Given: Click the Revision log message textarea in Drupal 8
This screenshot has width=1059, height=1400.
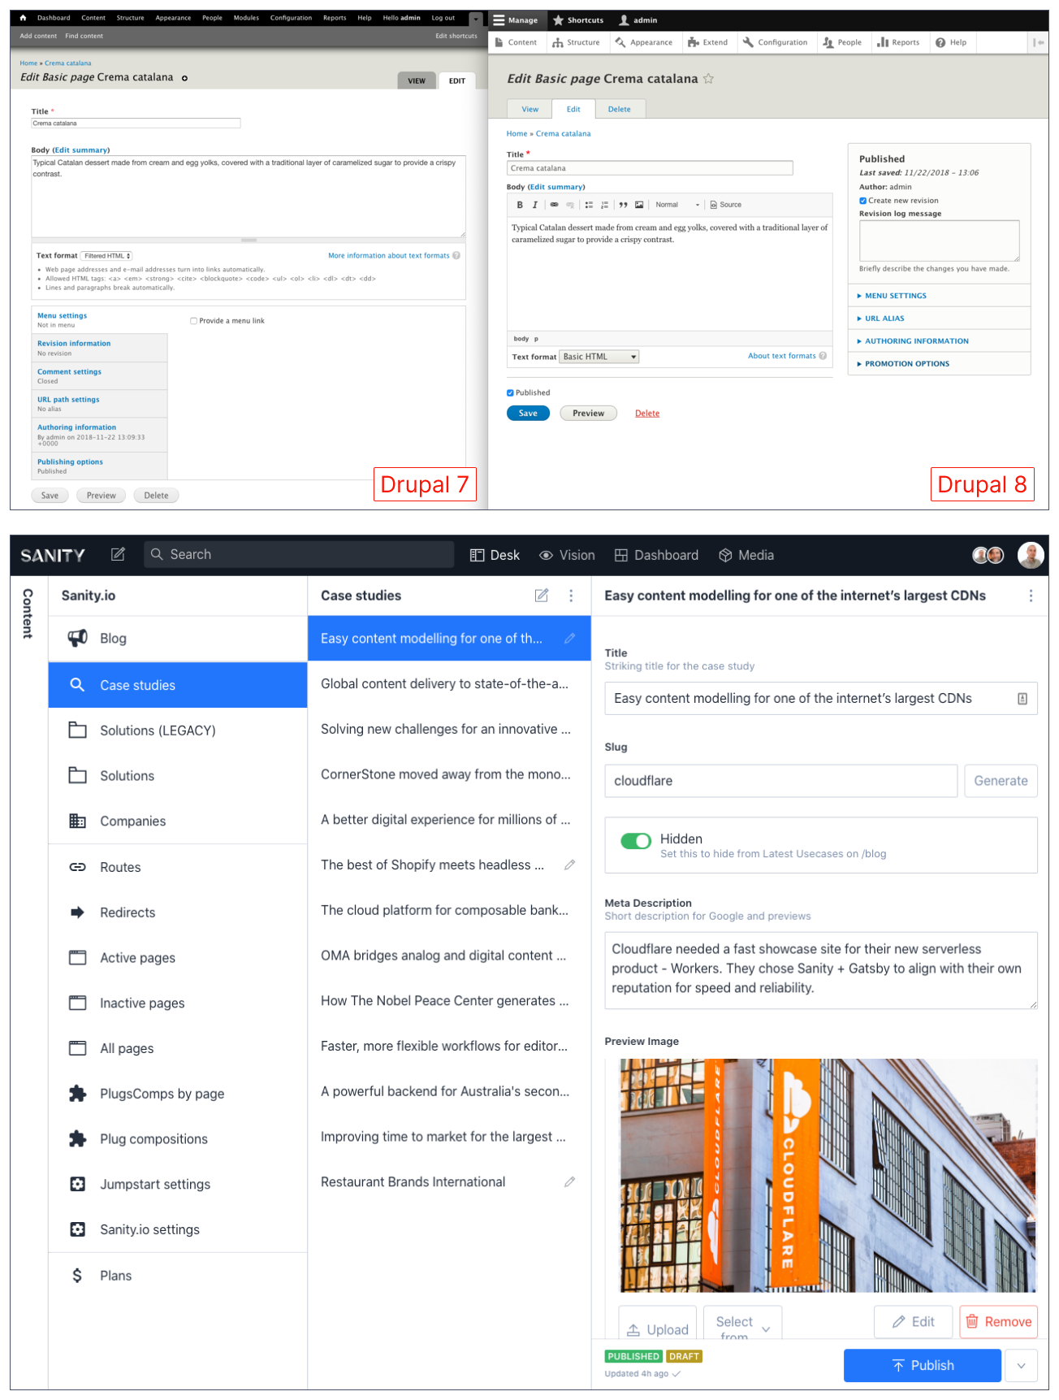Looking at the screenshot, I should coord(939,241).
